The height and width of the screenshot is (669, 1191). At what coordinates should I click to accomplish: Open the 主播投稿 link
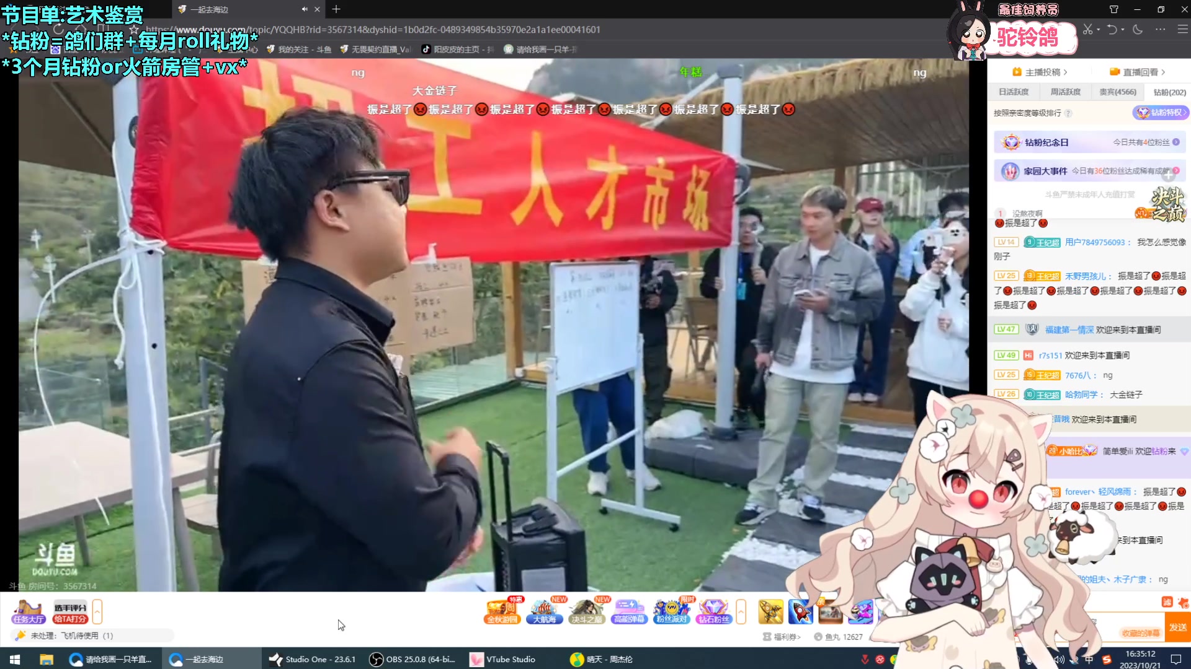click(1040, 72)
